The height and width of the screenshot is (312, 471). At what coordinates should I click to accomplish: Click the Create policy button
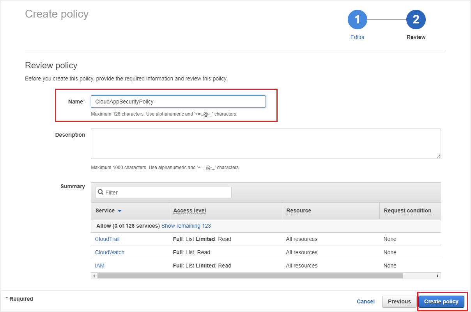coord(441,301)
